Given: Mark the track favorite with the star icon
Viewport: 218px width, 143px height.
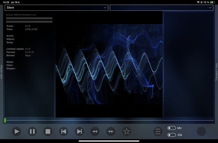Looking at the screenshot, I should click(x=126, y=132).
